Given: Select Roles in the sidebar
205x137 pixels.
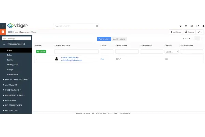Looking at the screenshot, I should coord(9,55).
